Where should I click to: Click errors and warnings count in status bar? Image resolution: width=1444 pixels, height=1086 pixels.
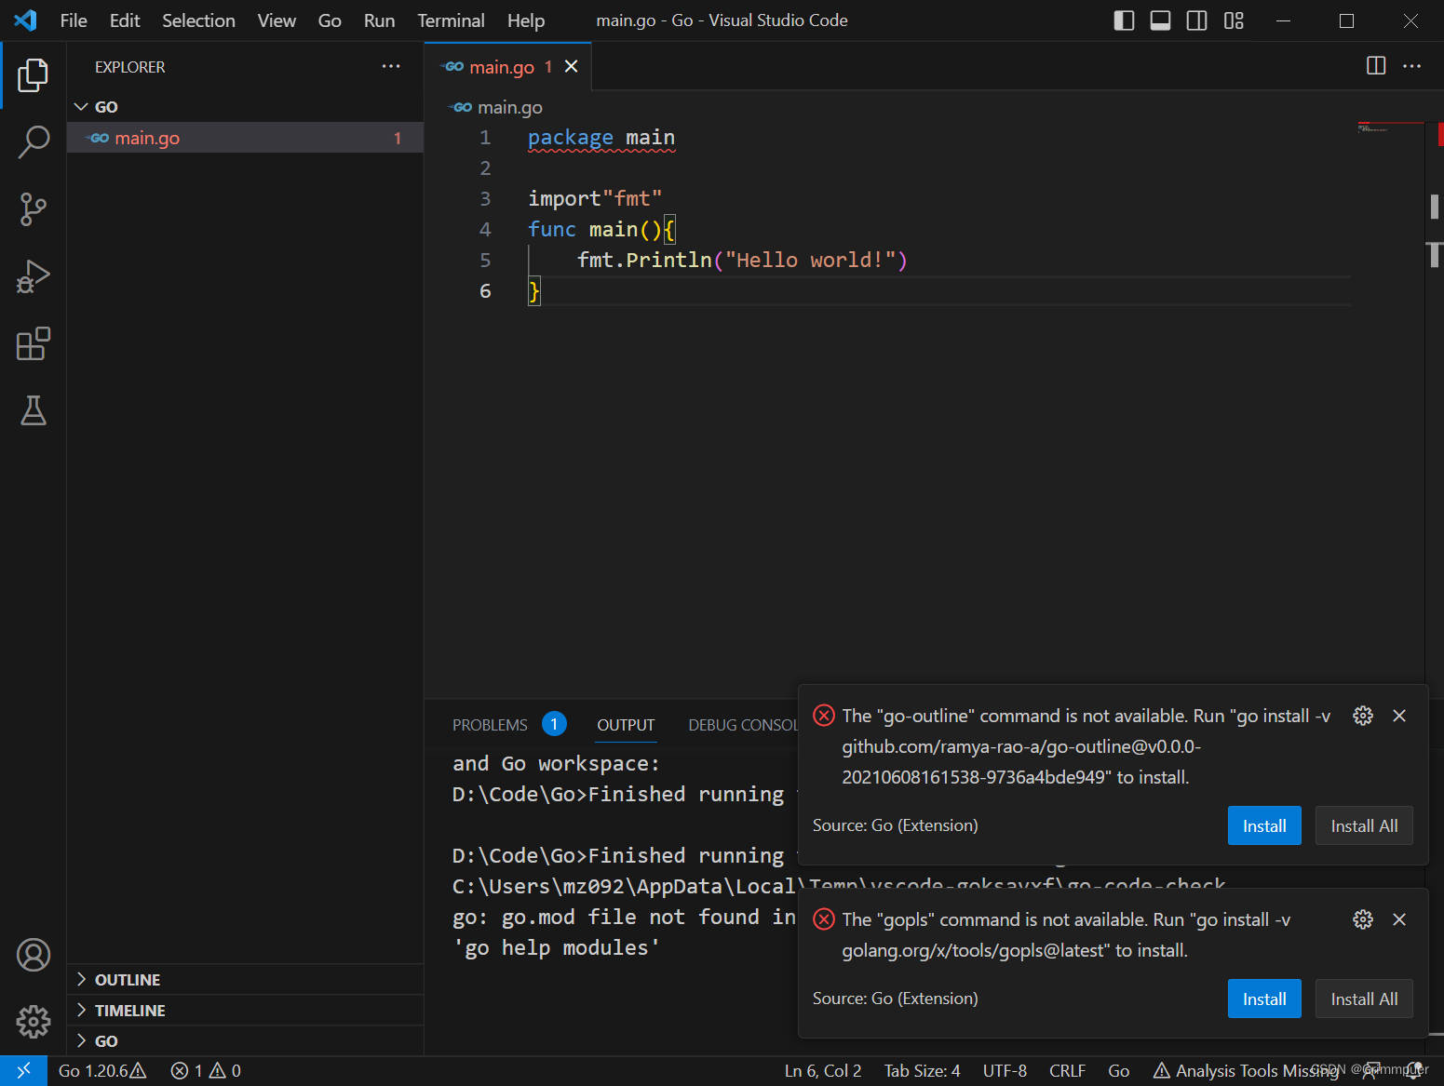(x=206, y=1071)
